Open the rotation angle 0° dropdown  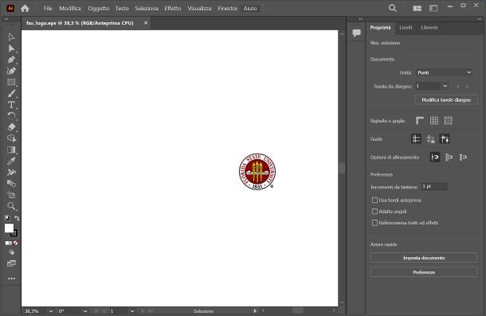(85, 311)
